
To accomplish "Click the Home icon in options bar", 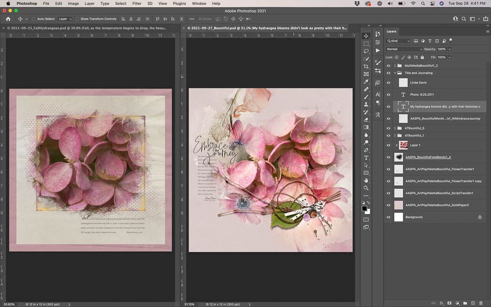I will pyautogui.click(x=8, y=19).
